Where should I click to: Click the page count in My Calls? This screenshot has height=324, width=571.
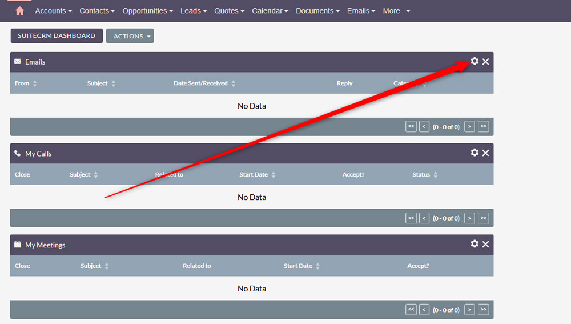pos(446,218)
